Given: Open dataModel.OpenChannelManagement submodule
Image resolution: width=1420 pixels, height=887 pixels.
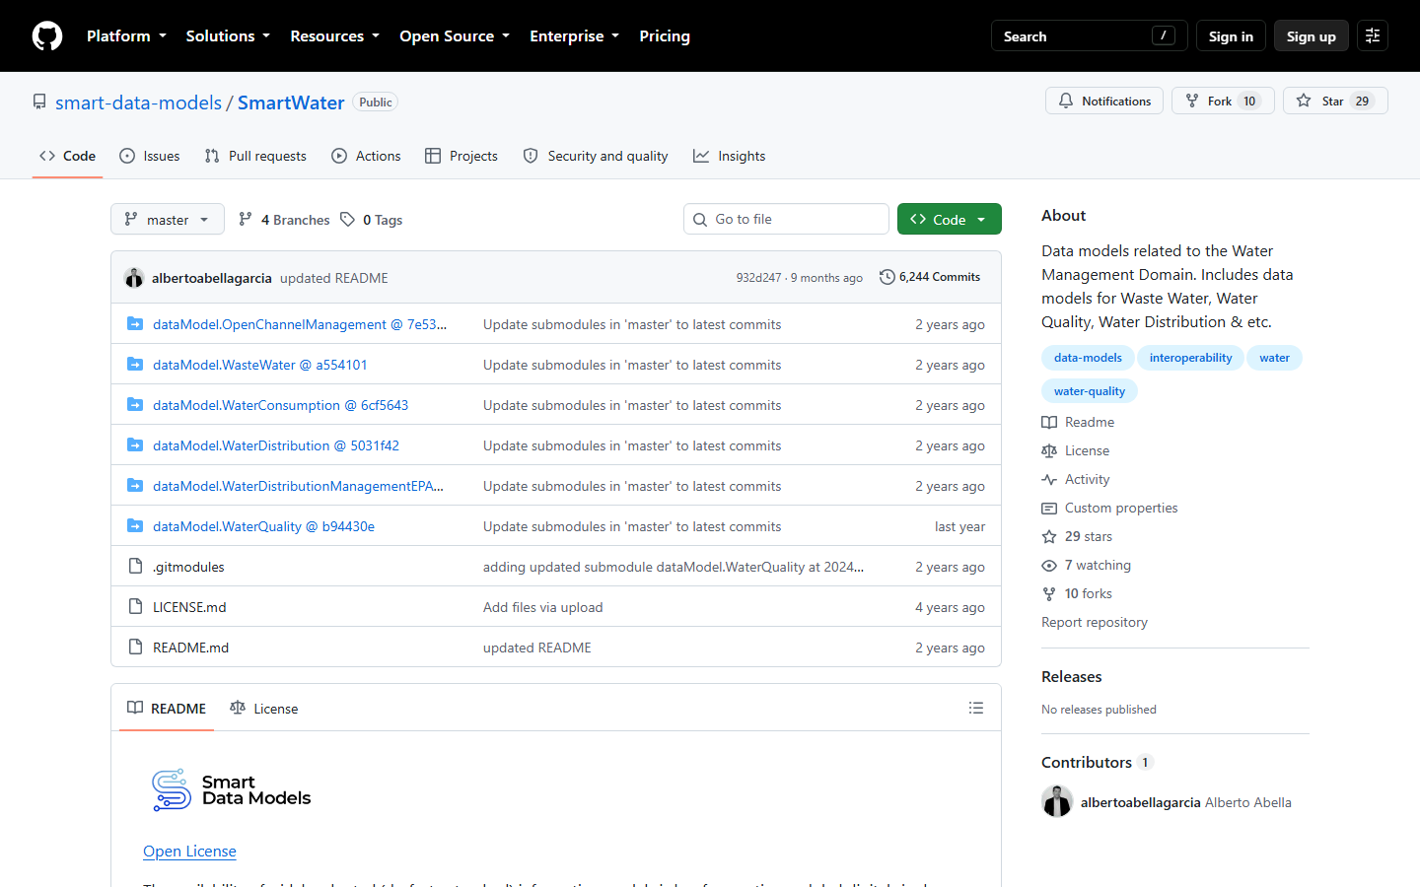Looking at the screenshot, I should tap(300, 324).
